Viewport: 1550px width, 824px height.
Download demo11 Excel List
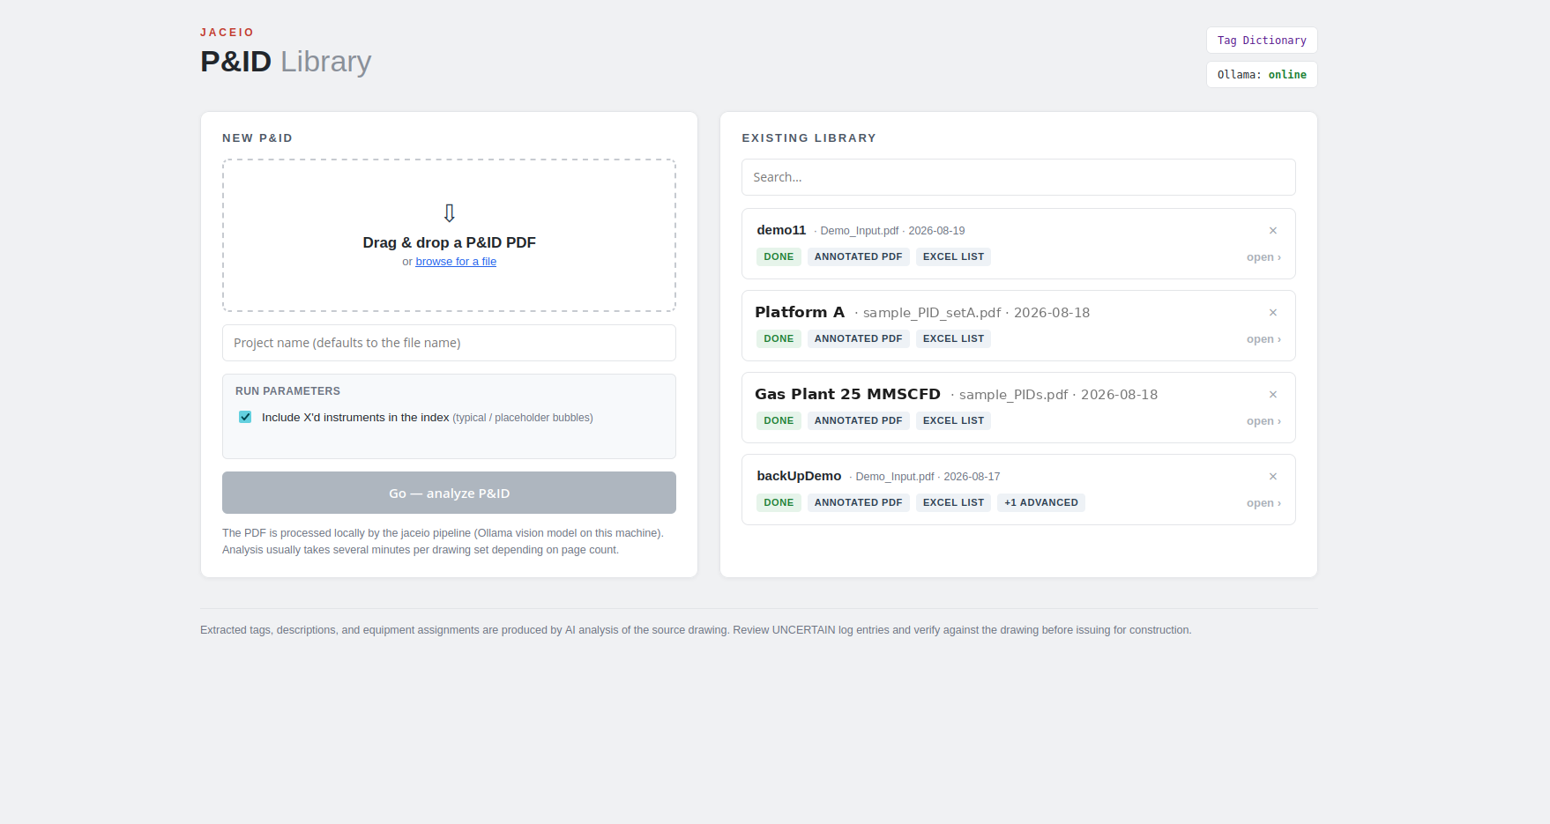pyautogui.click(x=953, y=256)
